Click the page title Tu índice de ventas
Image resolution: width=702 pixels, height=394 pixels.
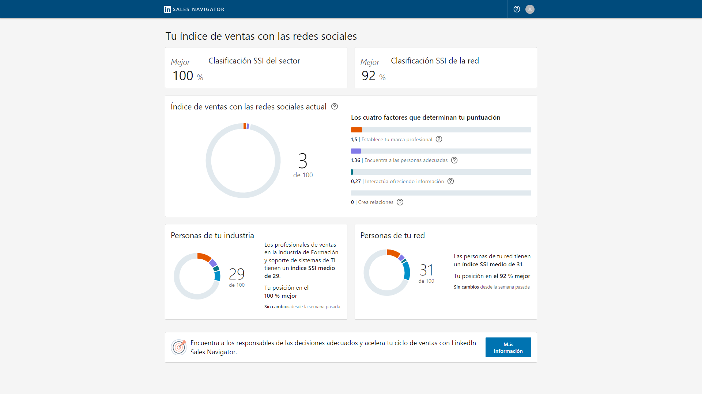[261, 36]
